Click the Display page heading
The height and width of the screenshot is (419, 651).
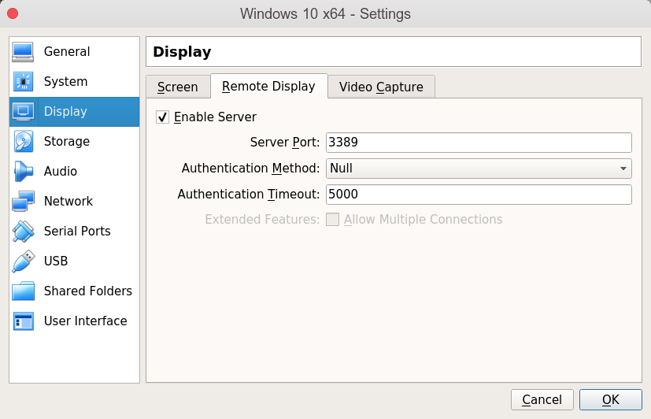[x=182, y=52]
